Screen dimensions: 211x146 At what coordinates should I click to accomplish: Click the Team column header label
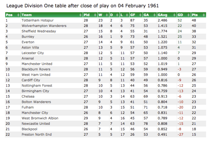click(x=27, y=15)
